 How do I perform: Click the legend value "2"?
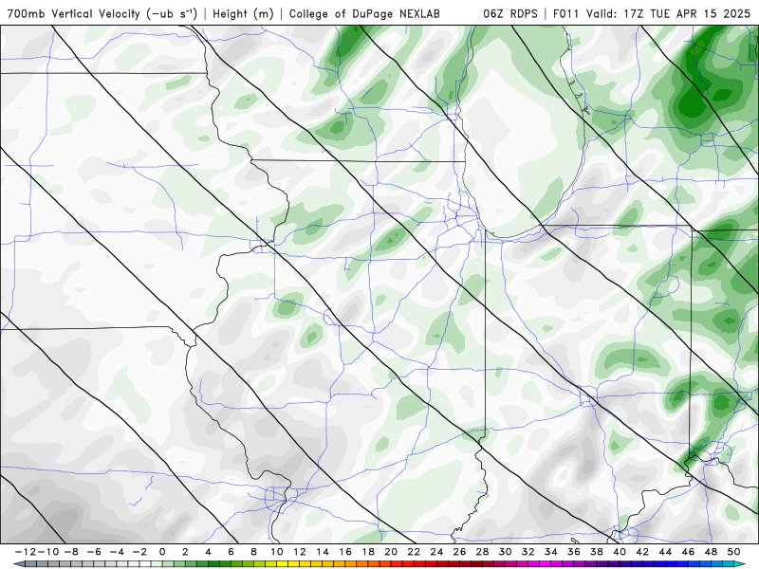pos(185,552)
